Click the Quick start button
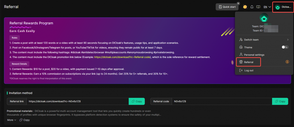 coord(227,7)
